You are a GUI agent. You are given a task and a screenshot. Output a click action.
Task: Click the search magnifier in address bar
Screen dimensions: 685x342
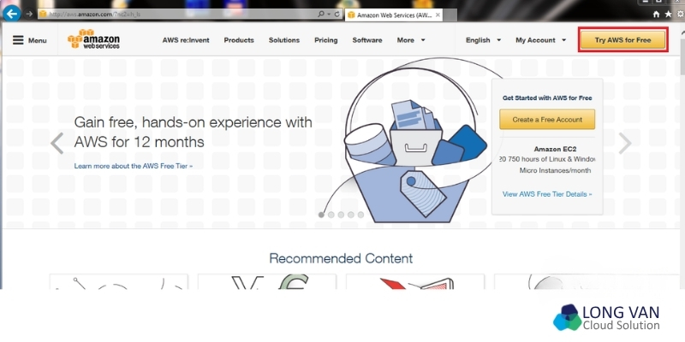(x=321, y=15)
